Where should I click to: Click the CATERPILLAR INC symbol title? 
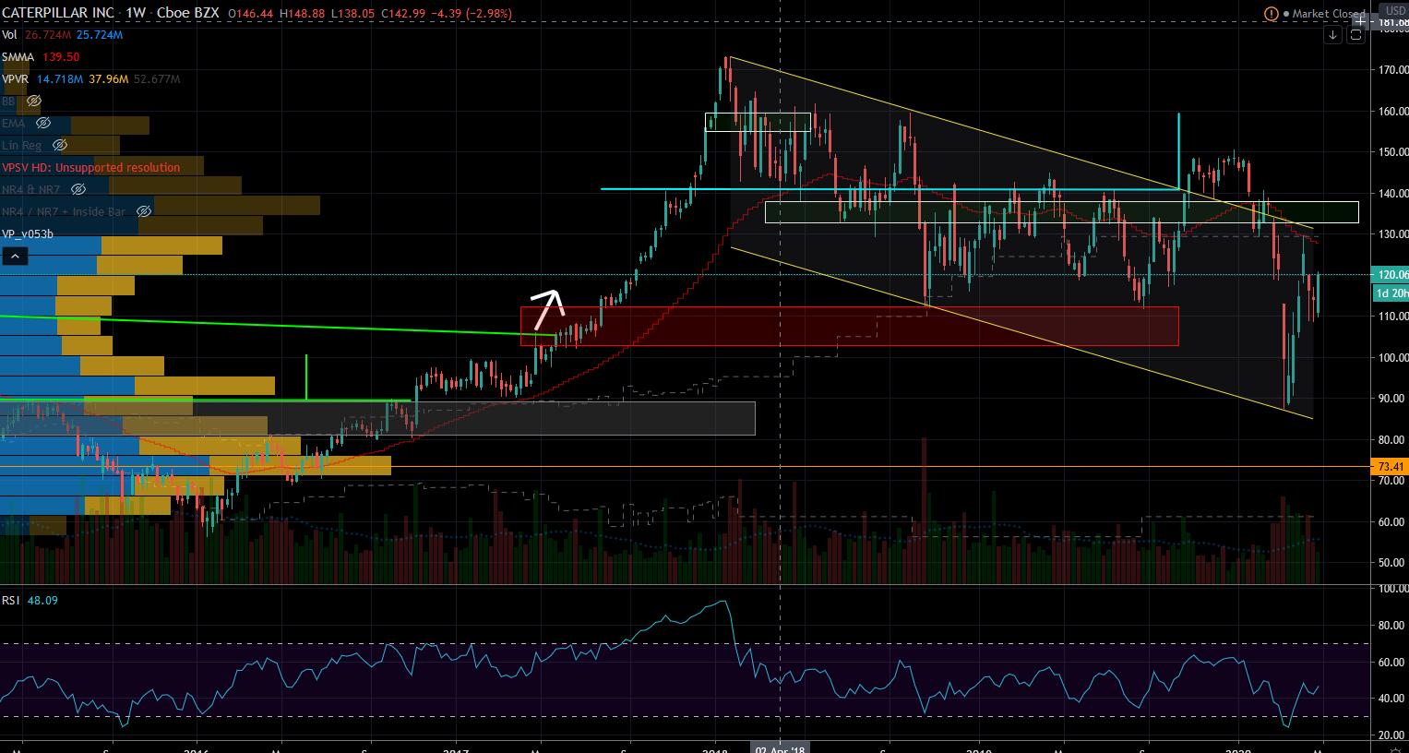(58, 13)
